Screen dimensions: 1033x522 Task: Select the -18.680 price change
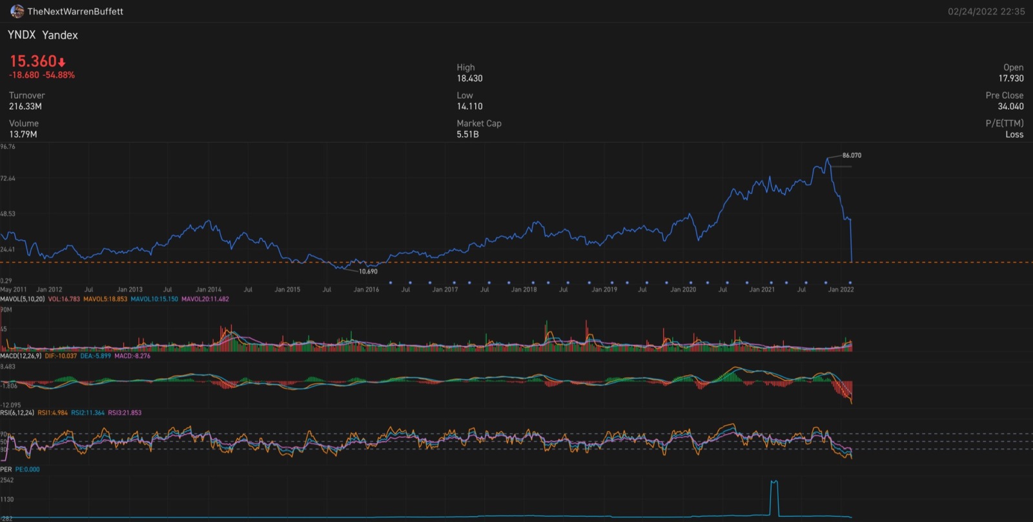[24, 75]
